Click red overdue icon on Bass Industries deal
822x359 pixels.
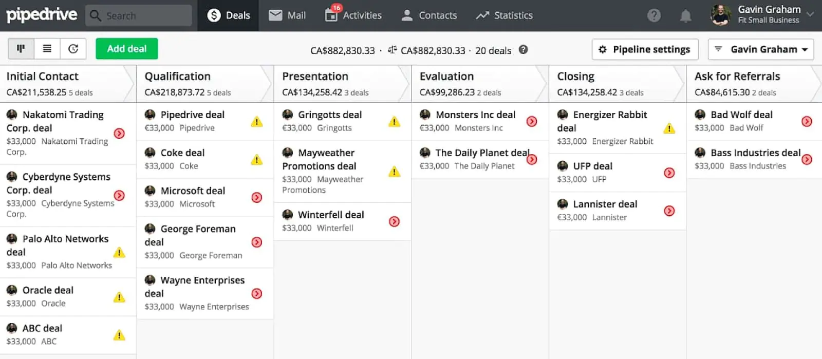click(x=807, y=160)
